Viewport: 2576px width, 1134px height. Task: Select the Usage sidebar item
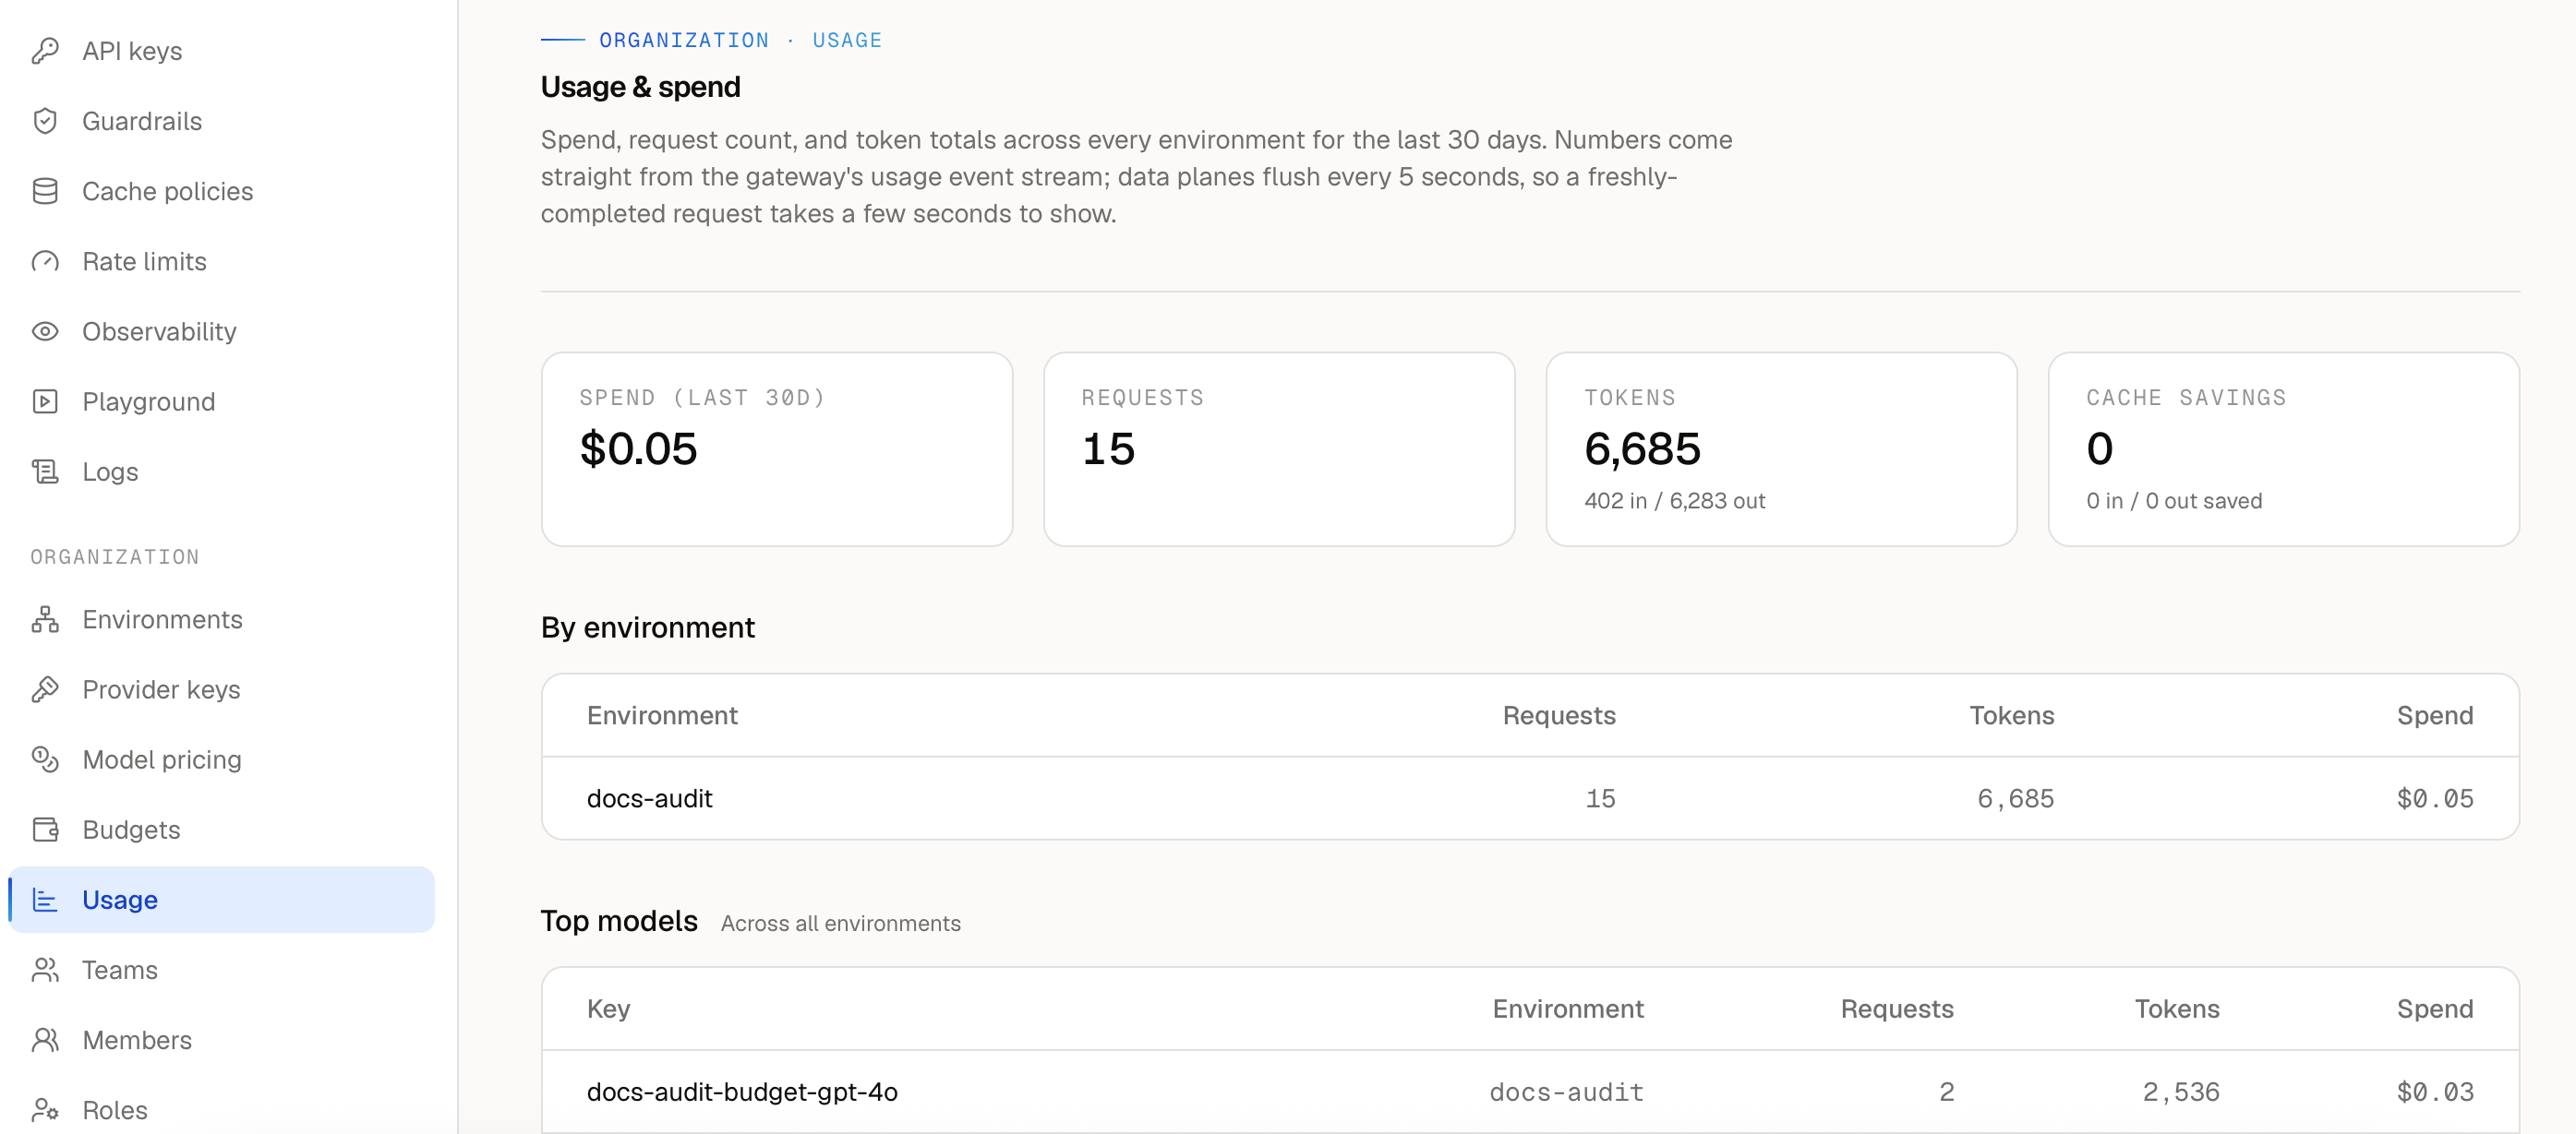[x=221, y=898]
